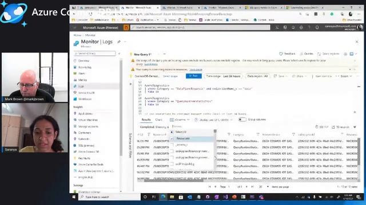This screenshot has height=205, width=366.
Task: Check the third column checkbox in list
Action: click(x=172, y=145)
